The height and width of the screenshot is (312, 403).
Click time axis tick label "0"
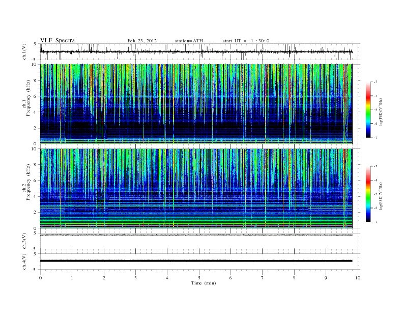(40, 278)
